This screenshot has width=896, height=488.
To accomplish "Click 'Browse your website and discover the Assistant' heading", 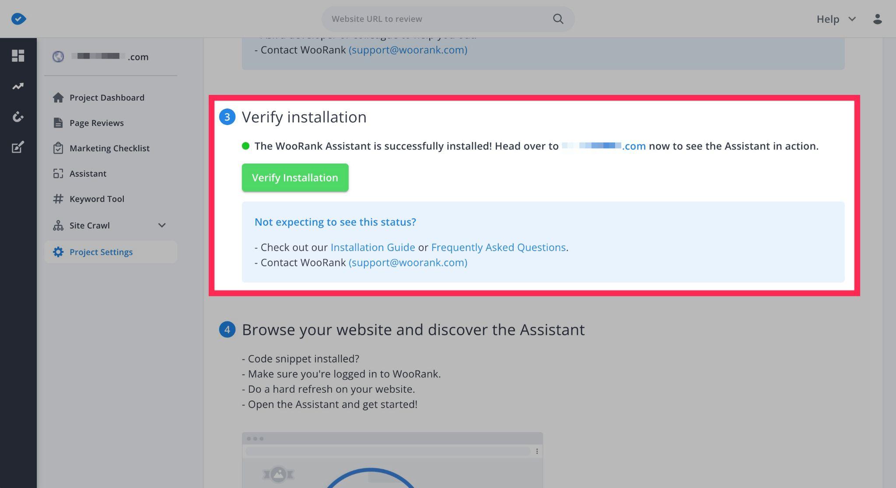I will pyautogui.click(x=413, y=329).
